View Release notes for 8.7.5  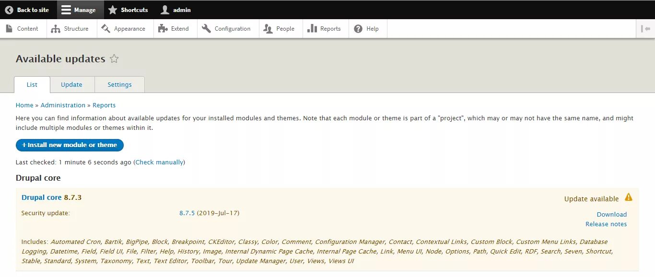pos(606,224)
